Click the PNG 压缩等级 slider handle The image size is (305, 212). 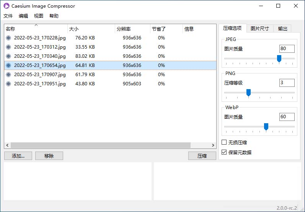pyautogui.click(x=248, y=93)
